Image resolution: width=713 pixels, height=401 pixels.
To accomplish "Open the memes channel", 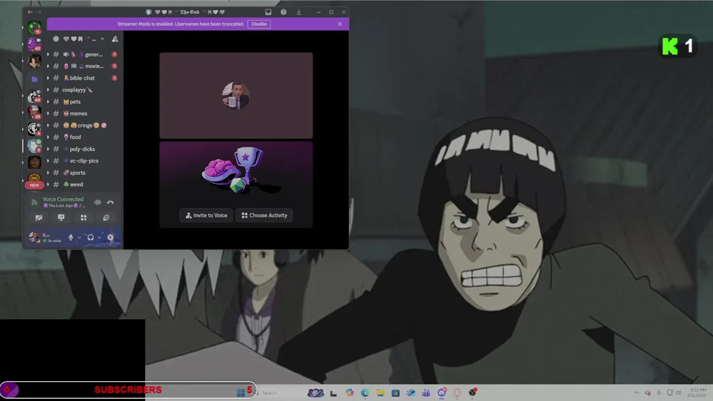I will pyautogui.click(x=82, y=114).
